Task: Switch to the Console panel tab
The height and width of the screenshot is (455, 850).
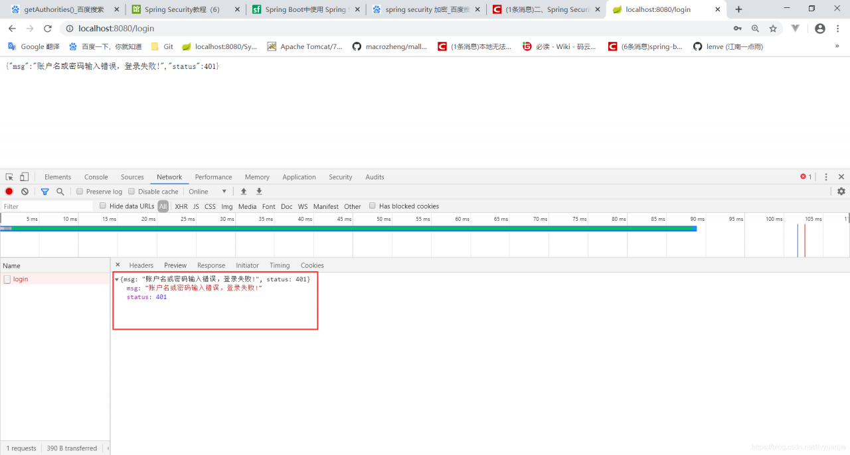Action: point(96,177)
